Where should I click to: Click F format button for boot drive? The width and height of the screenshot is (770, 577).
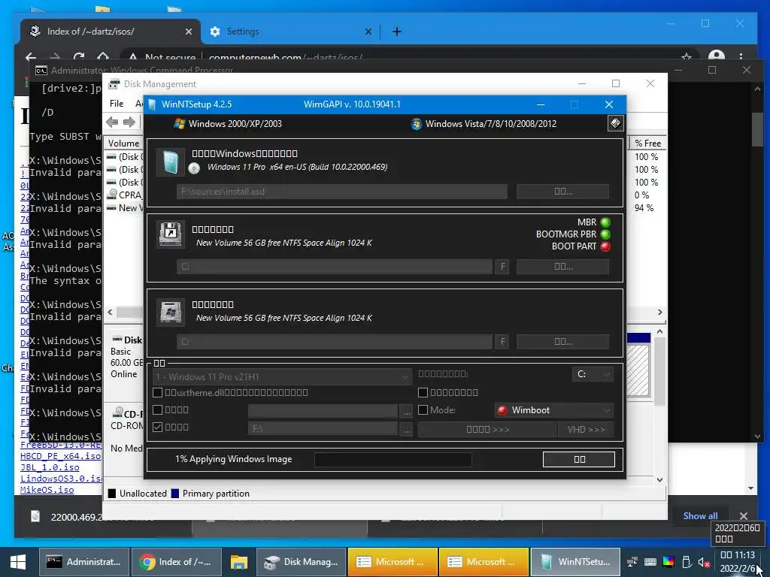pyautogui.click(x=502, y=267)
